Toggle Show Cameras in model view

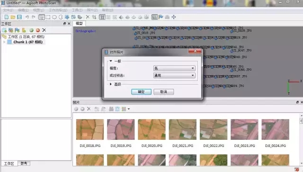[x=155, y=17]
